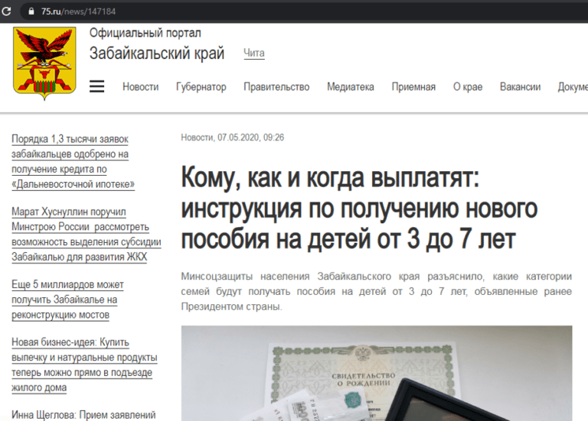Open link about 5 миллиардов на мосты

point(67,300)
